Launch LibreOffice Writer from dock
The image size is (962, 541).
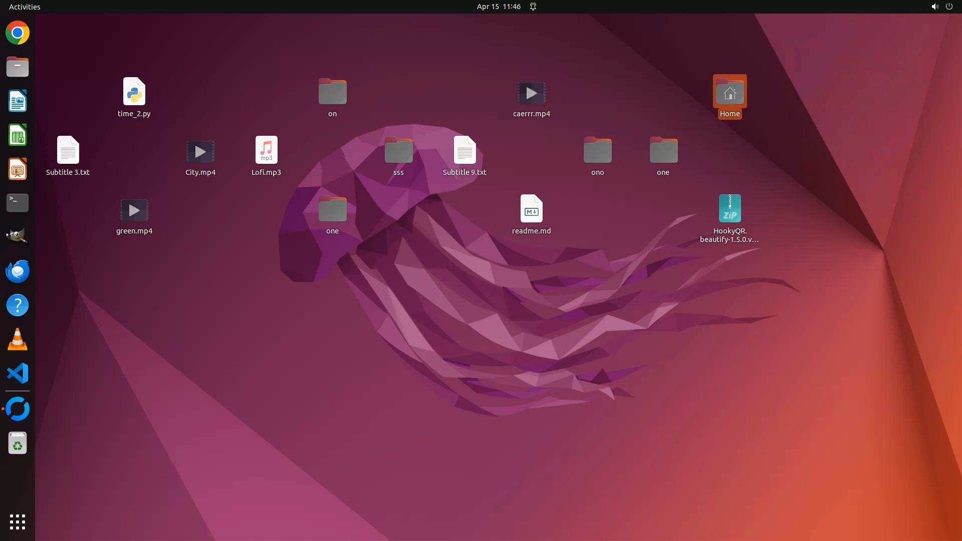click(x=18, y=101)
